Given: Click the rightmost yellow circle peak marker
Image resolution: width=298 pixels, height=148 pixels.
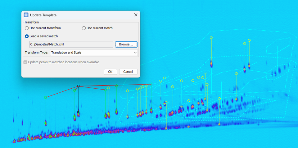Looking at the screenshot, I should click(x=249, y=40).
